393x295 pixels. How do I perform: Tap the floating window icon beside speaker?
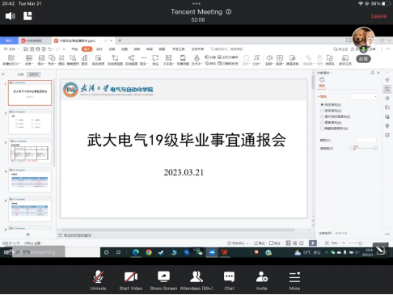[x=27, y=16]
